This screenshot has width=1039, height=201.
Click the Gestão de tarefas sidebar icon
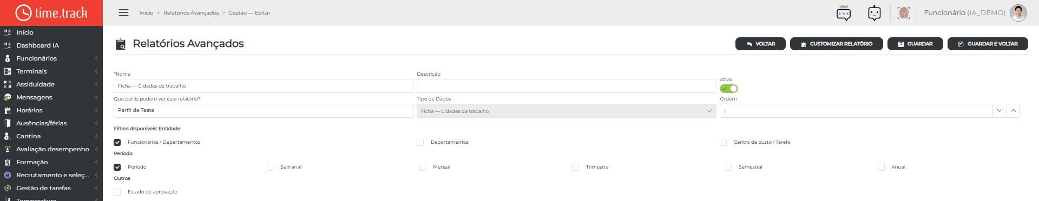tap(8, 188)
